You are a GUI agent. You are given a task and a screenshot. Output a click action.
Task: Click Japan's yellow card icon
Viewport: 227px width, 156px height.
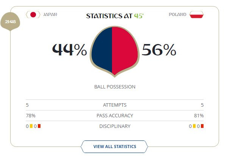(31, 126)
